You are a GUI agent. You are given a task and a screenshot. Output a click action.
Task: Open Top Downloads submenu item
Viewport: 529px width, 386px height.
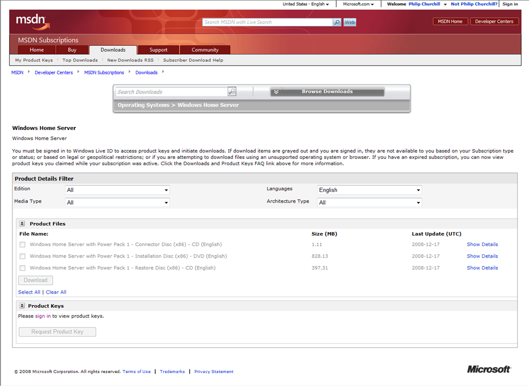click(x=80, y=60)
